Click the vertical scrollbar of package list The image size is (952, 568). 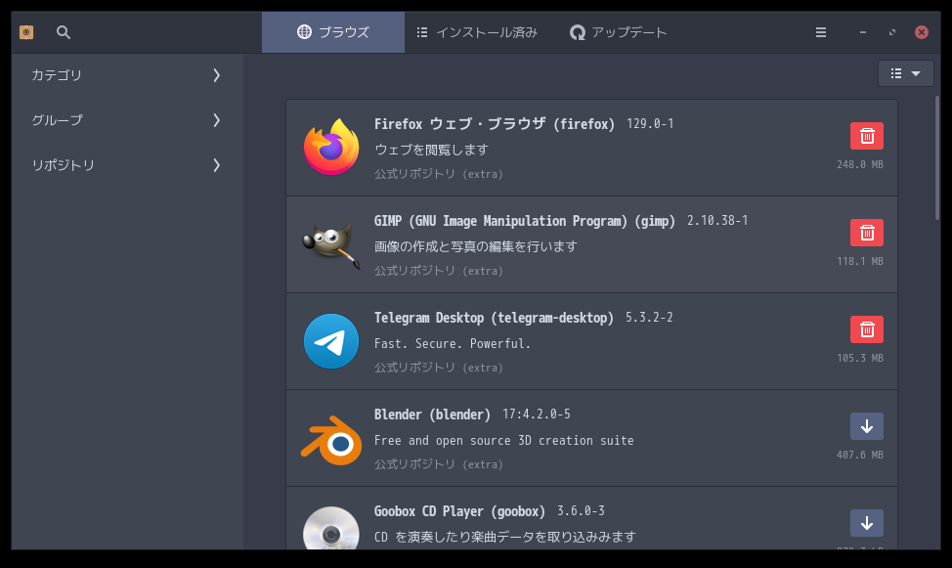[x=936, y=158]
